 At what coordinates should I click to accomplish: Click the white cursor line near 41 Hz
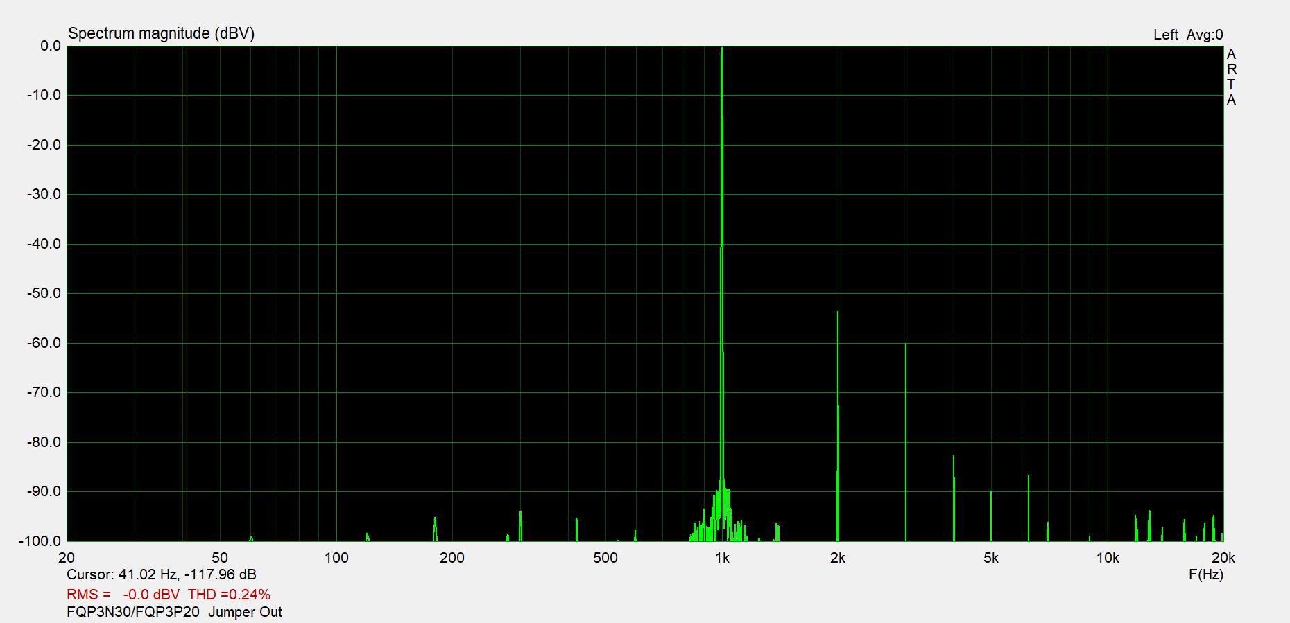point(187,293)
